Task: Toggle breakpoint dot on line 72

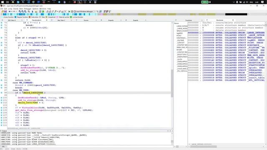Action: click(2, 27)
